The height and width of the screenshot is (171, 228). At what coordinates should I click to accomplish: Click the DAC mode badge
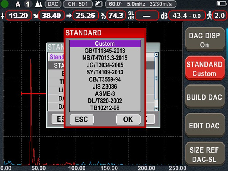pyautogui.click(x=53, y=4)
